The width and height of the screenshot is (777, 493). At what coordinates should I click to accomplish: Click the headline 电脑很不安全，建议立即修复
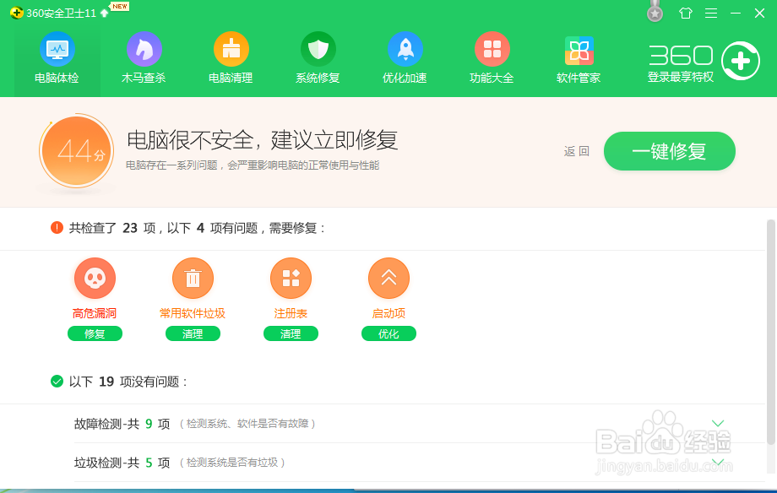[262, 140]
